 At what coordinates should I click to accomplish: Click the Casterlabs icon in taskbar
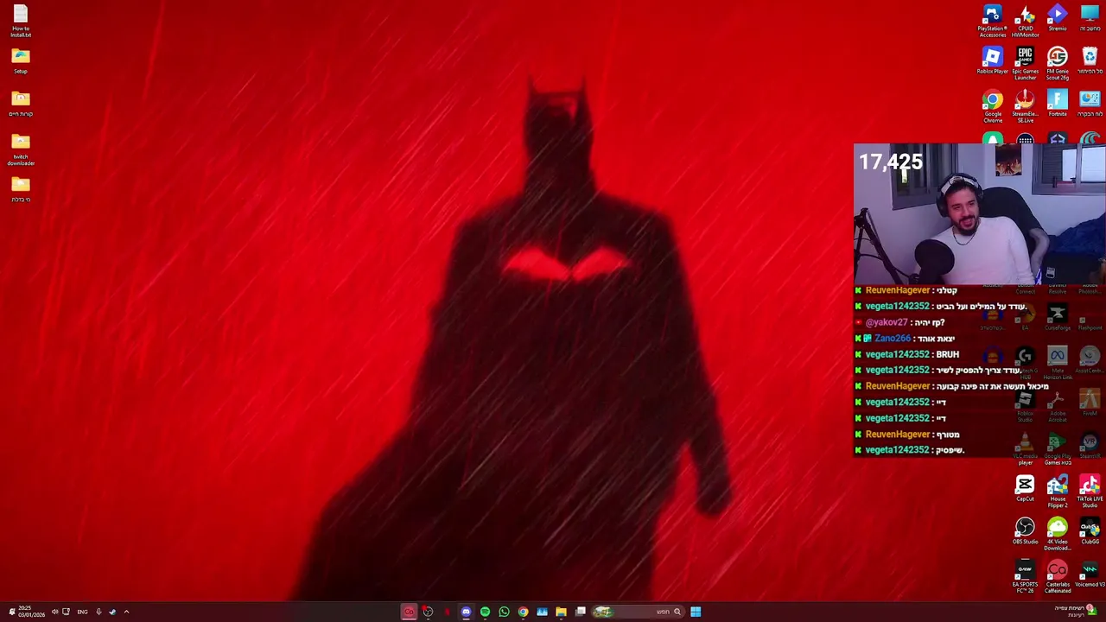(x=409, y=612)
